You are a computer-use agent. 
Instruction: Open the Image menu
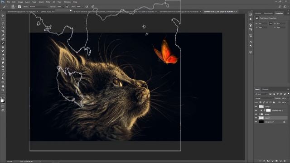(x=20, y=2)
